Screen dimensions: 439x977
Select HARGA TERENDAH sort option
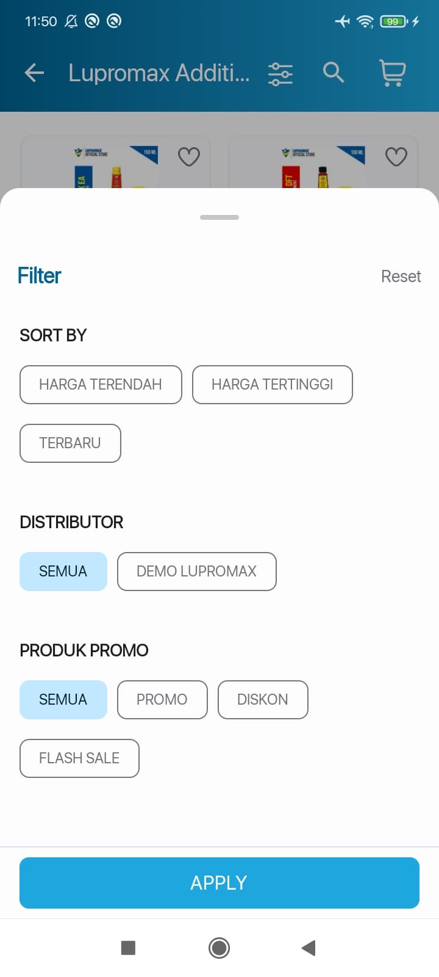pos(101,385)
